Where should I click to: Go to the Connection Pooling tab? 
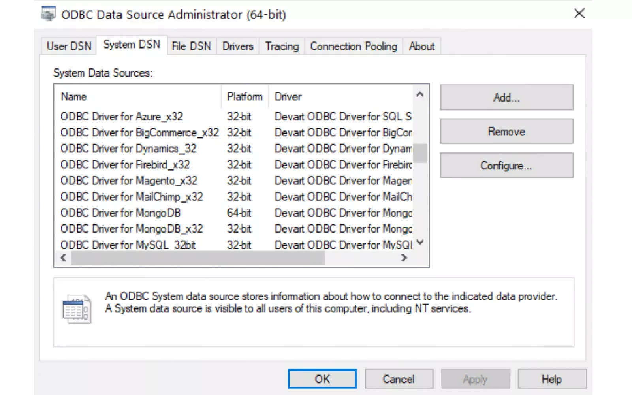click(x=353, y=46)
